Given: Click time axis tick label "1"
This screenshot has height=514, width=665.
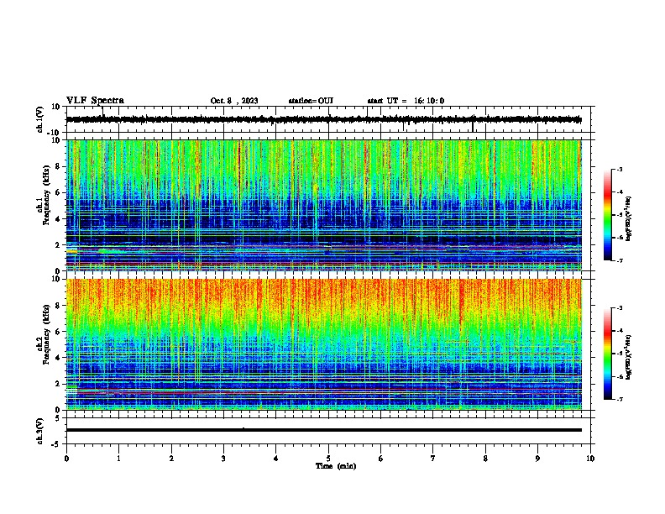Looking at the screenshot, I should (118, 459).
